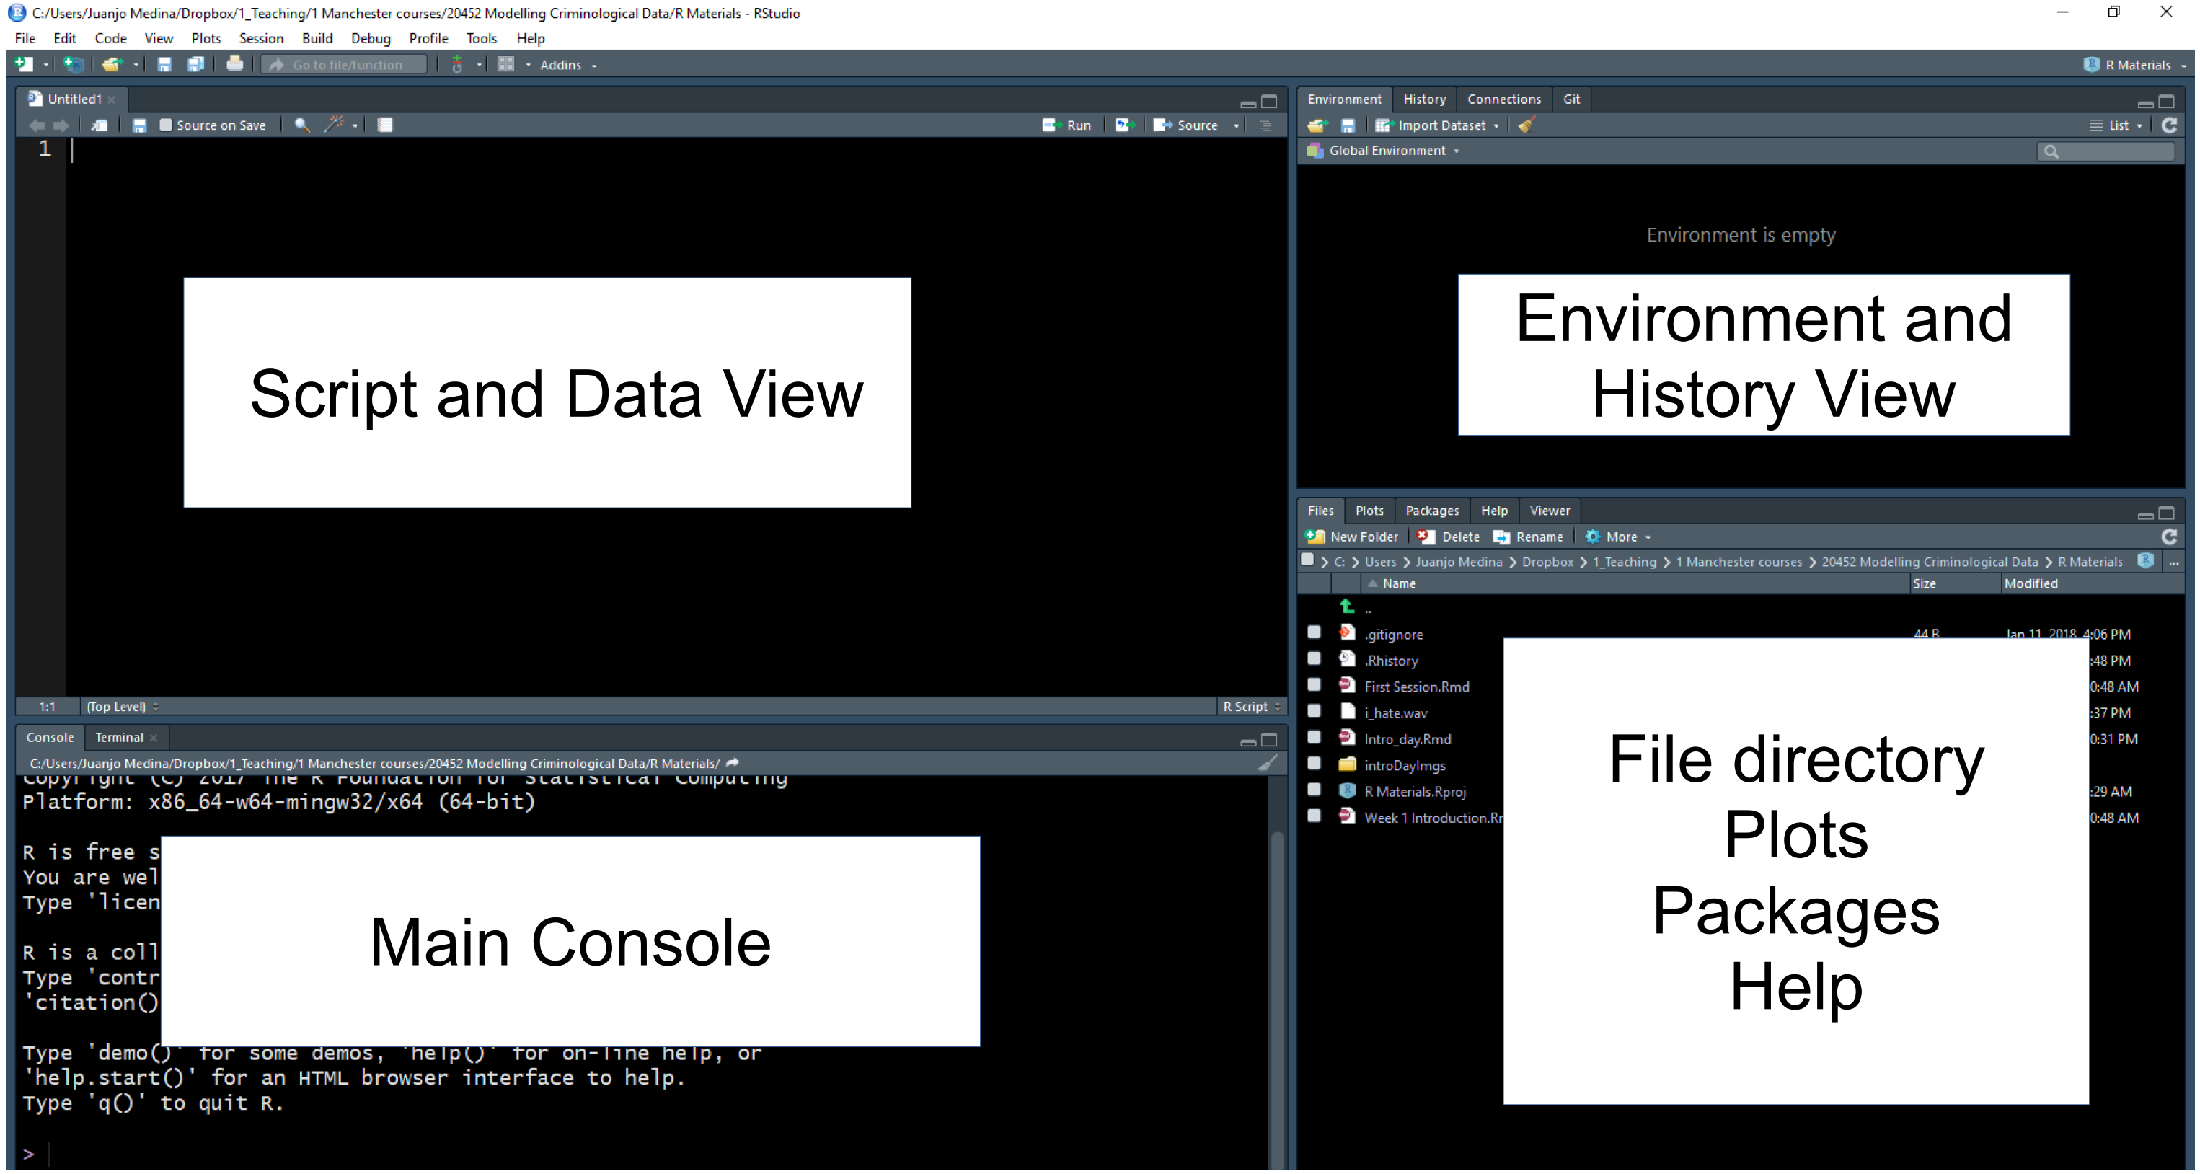This screenshot has width=2200, height=1174.
Task: Click the code tools magic wand icon
Action: 334,125
